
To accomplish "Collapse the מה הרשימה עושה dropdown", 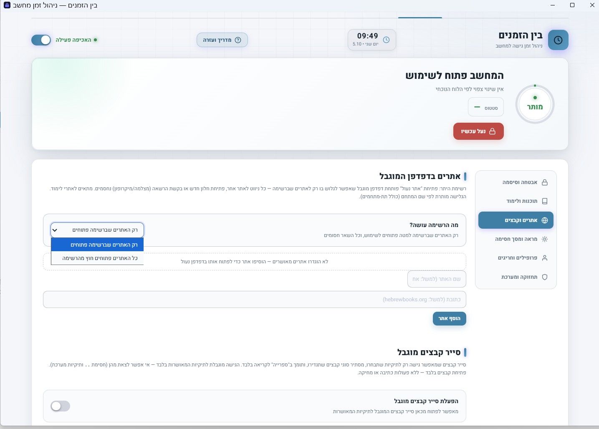I will 97,230.
